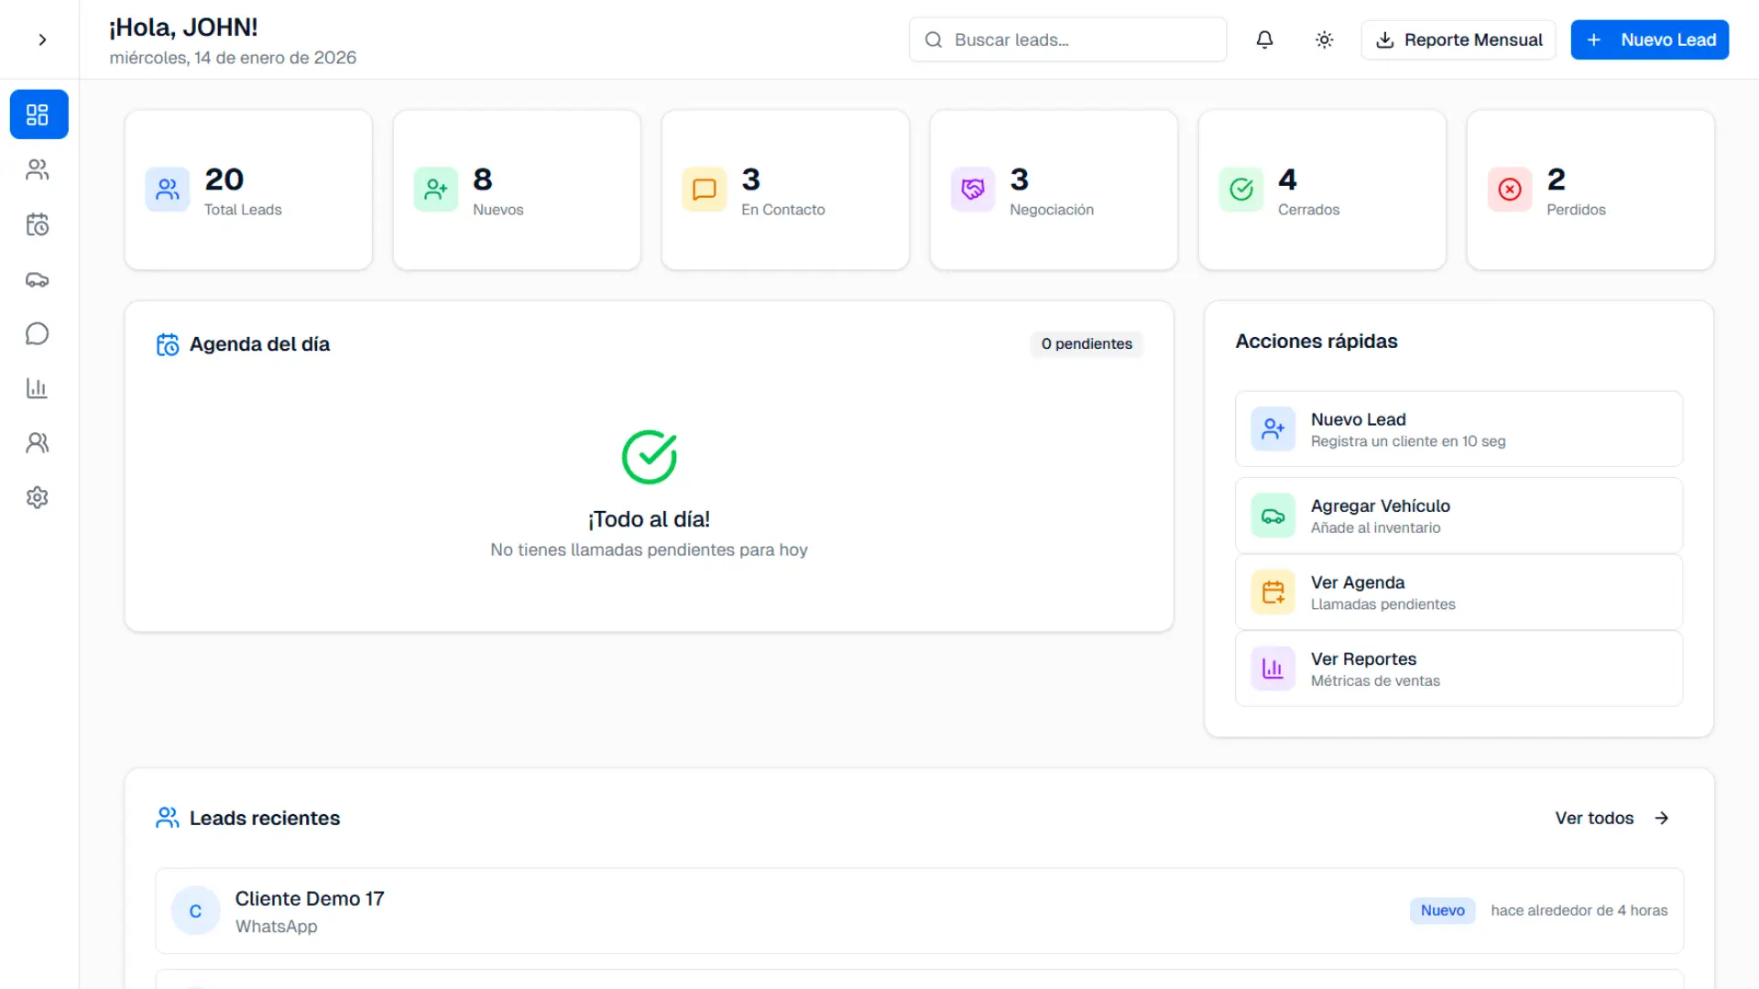Image resolution: width=1759 pixels, height=989 pixels.
Task: Open the analytics bar chart icon
Action: click(38, 388)
